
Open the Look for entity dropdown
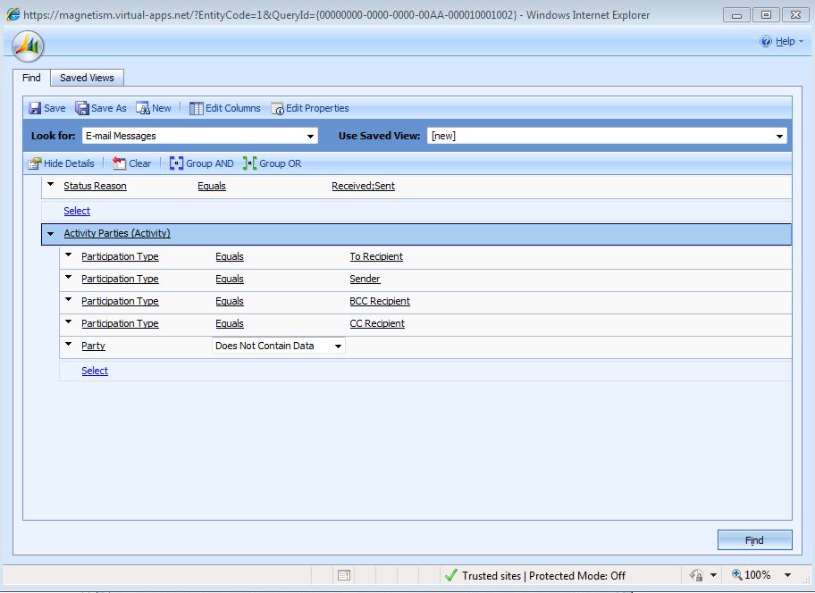pos(310,137)
